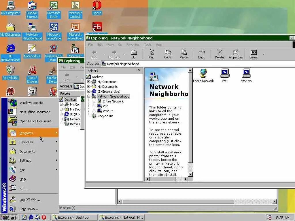Open the Edit menu in Network Neighborhood
Screen dimensions: 295x221
[x=100, y=45]
